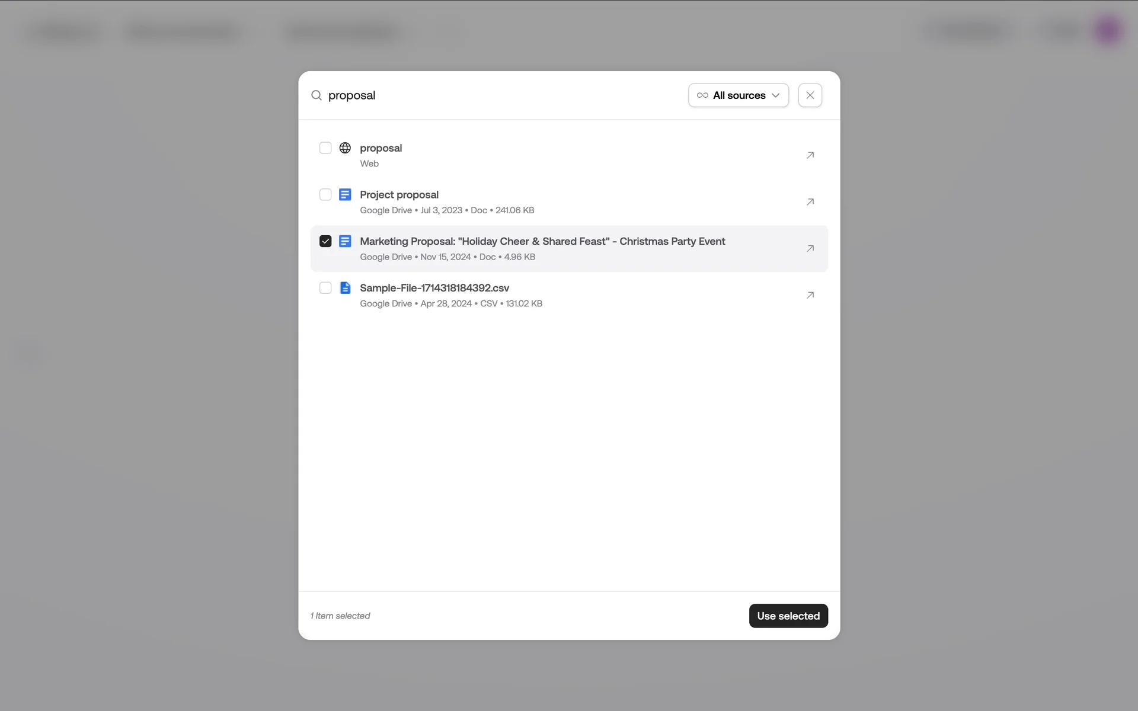Click the search magnifier icon
Image resolution: width=1138 pixels, height=711 pixels.
click(317, 95)
